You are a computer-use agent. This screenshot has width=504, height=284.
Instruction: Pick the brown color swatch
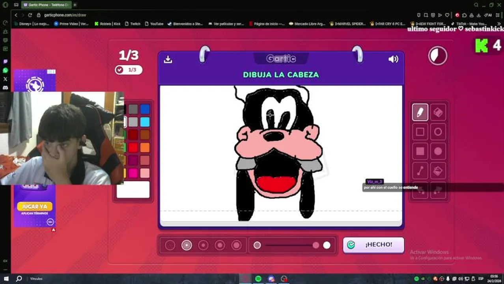tap(145, 135)
